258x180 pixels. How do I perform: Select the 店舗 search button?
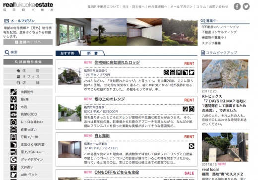click(28, 83)
